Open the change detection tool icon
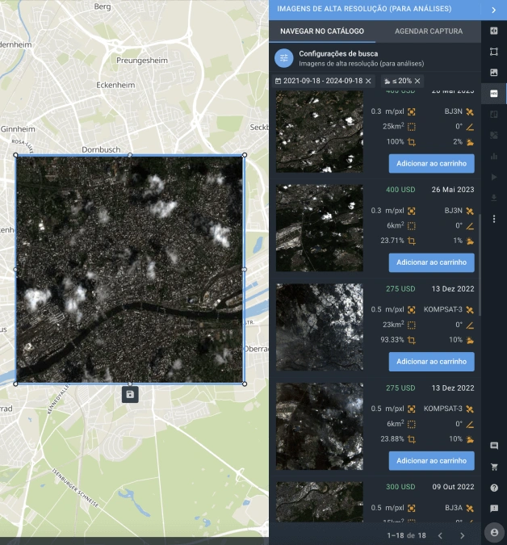Screen dimensions: 507x545 (x=494, y=135)
